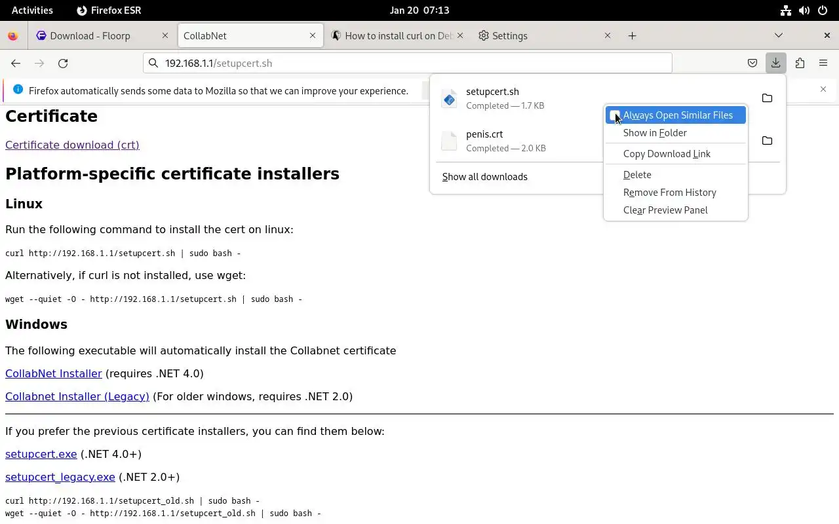Expand the list all tabs chevron

click(779, 35)
